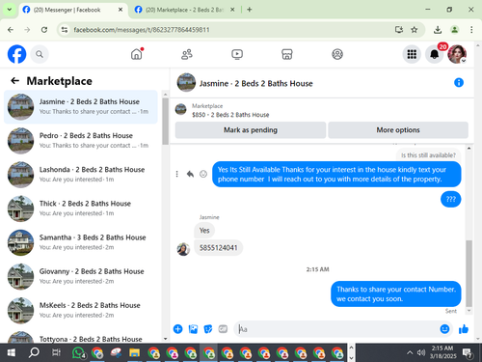
Task: Select Samantha - 3 Beds 2 Baths House chat
Action: coord(81,242)
